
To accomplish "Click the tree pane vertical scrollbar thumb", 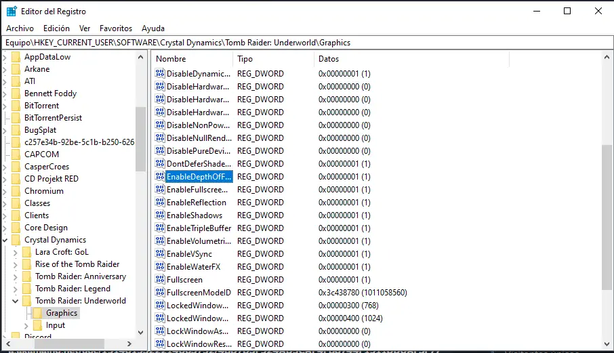I will tap(140, 139).
